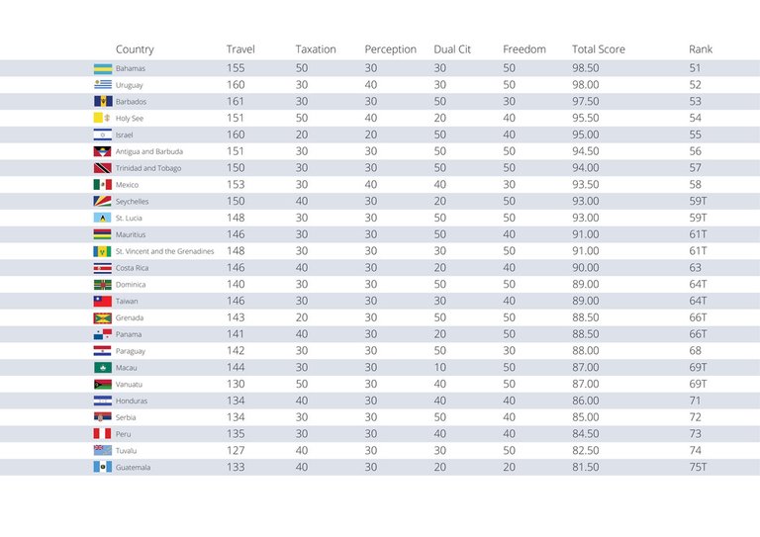Click the Seychelles flag icon

(x=102, y=202)
